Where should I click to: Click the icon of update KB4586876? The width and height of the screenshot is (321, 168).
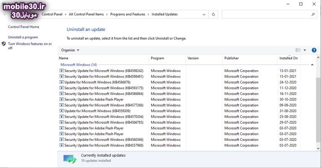(62, 82)
